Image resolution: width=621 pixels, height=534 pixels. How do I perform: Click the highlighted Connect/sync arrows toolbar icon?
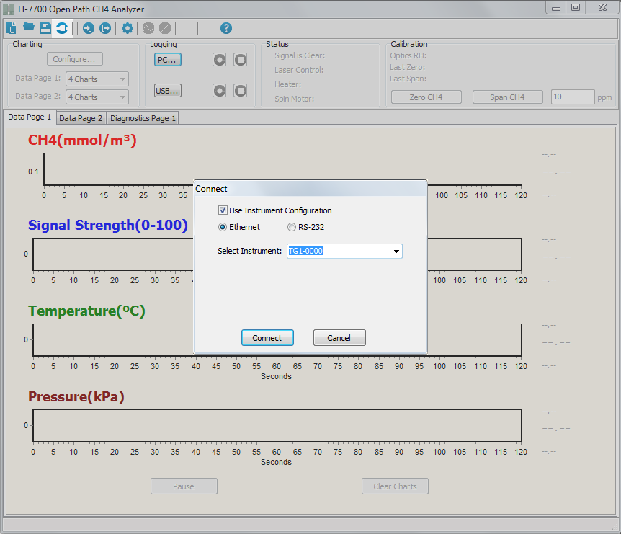[62, 28]
